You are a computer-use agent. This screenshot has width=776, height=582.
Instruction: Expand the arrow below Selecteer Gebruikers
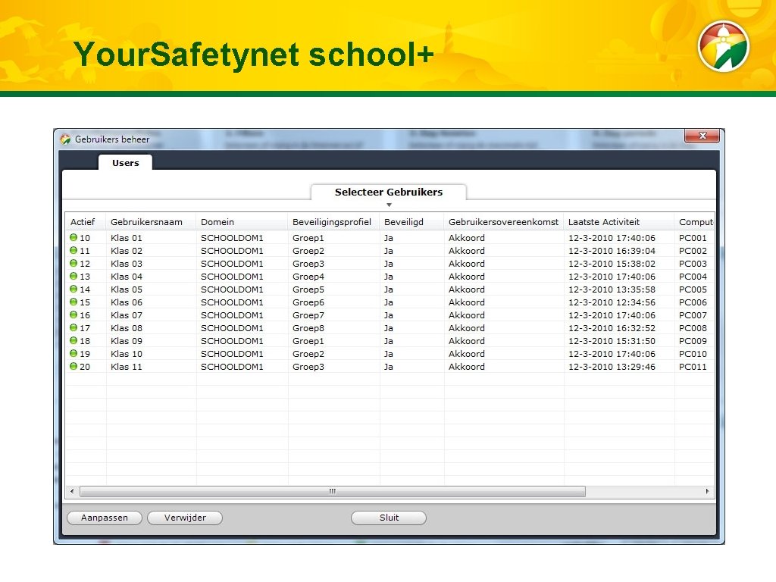[x=389, y=205]
